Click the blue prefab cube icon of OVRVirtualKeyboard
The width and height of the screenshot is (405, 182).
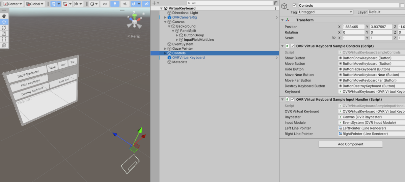[169, 58]
